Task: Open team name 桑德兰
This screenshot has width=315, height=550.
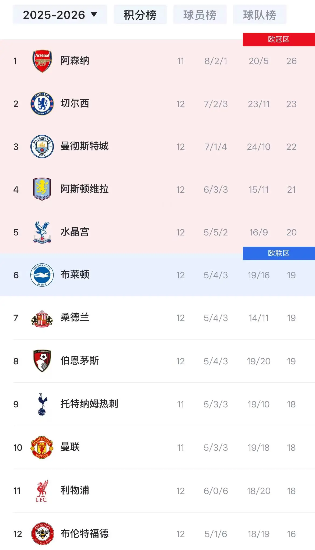Action: pyautogui.click(x=75, y=318)
